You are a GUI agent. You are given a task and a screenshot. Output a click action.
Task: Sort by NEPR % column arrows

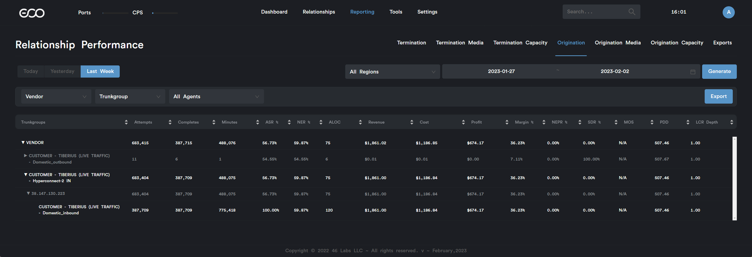580,122
